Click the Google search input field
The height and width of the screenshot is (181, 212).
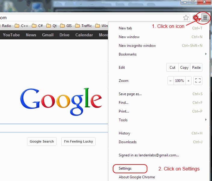coord(54,128)
